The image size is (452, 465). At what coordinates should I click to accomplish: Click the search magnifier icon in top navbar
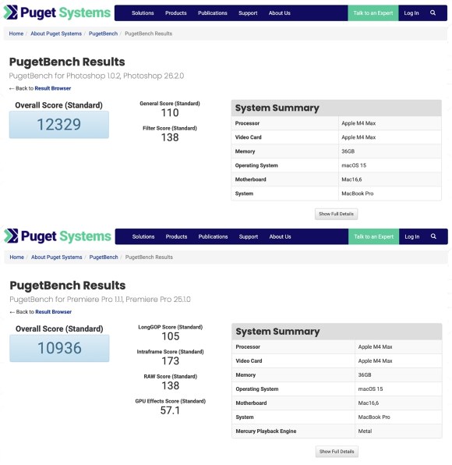point(433,12)
